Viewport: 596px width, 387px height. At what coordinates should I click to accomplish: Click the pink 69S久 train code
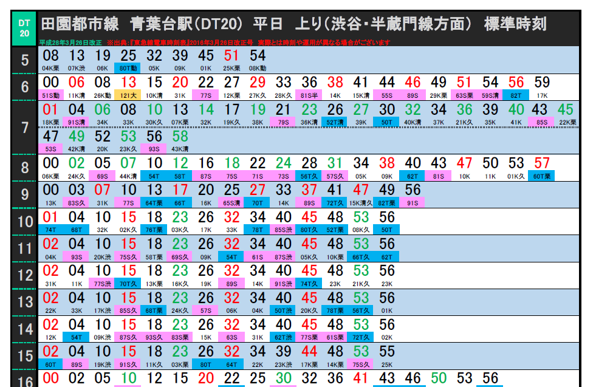pos(180,257)
